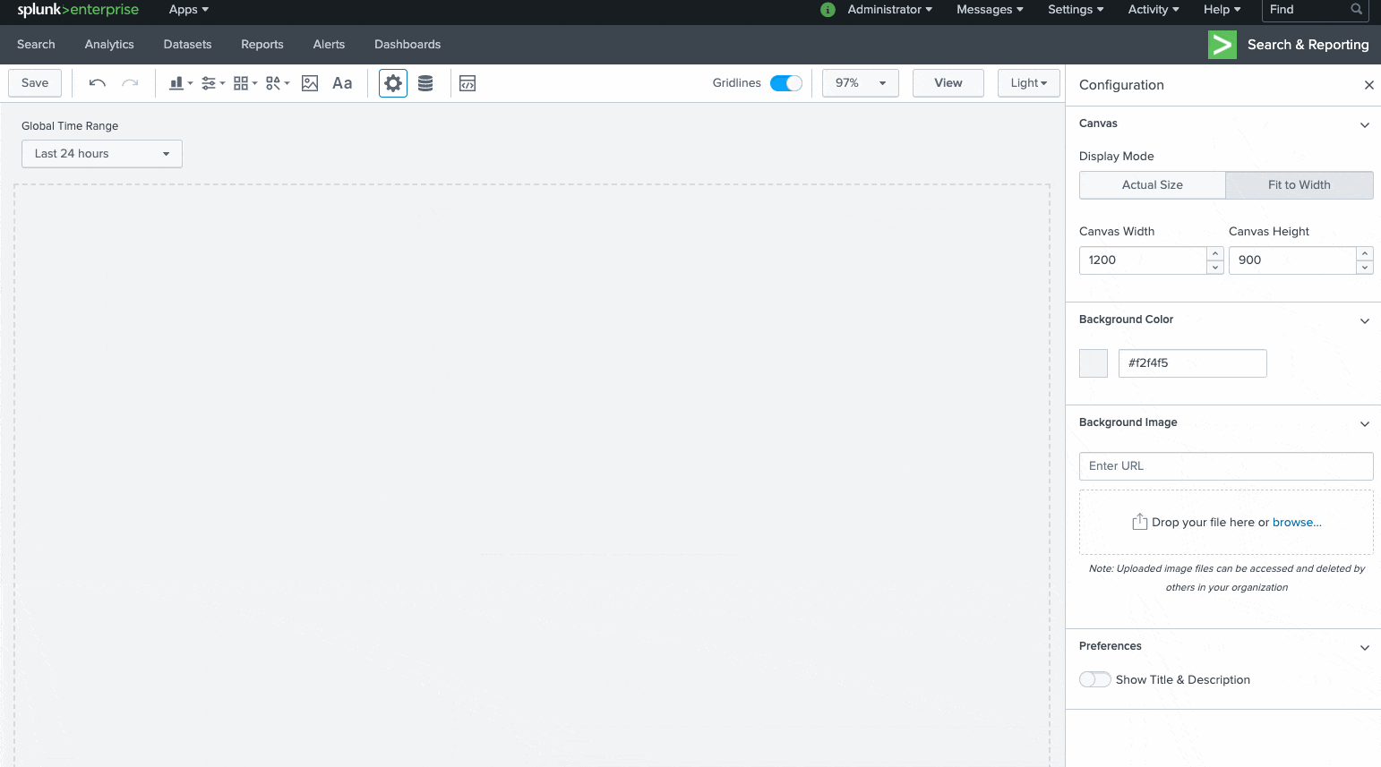The height and width of the screenshot is (767, 1381).
Task: Open the Administrator dropdown menu
Action: tap(890, 10)
